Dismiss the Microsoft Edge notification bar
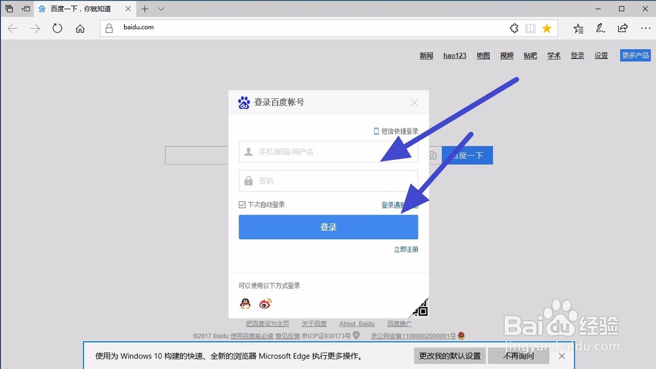 562,356
